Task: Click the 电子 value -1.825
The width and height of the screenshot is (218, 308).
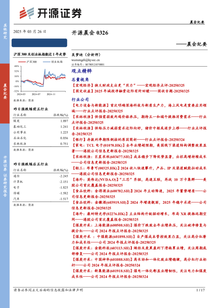Action: (x=63, y=187)
